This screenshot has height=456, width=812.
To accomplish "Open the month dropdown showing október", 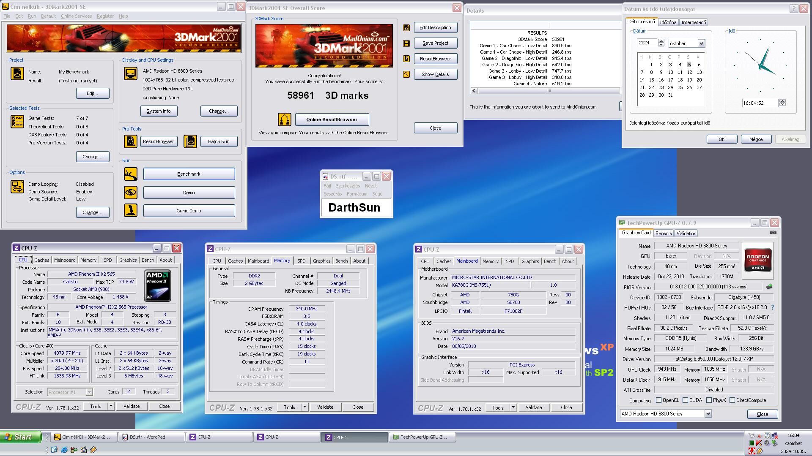I will tap(701, 43).
